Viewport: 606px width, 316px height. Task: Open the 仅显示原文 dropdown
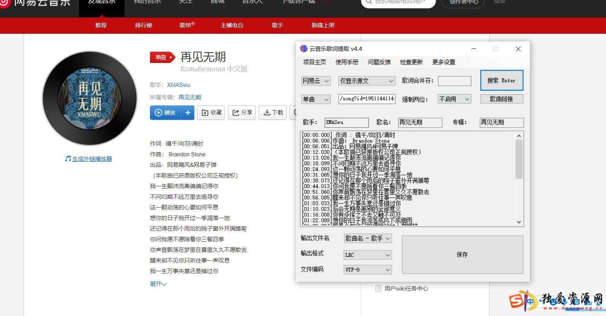[x=367, y=81]
